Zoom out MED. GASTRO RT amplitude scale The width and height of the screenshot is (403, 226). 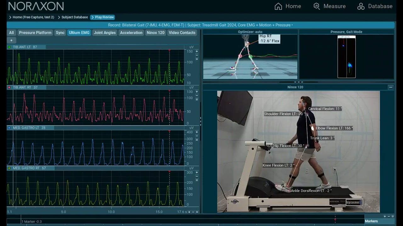tap(197, 176)
